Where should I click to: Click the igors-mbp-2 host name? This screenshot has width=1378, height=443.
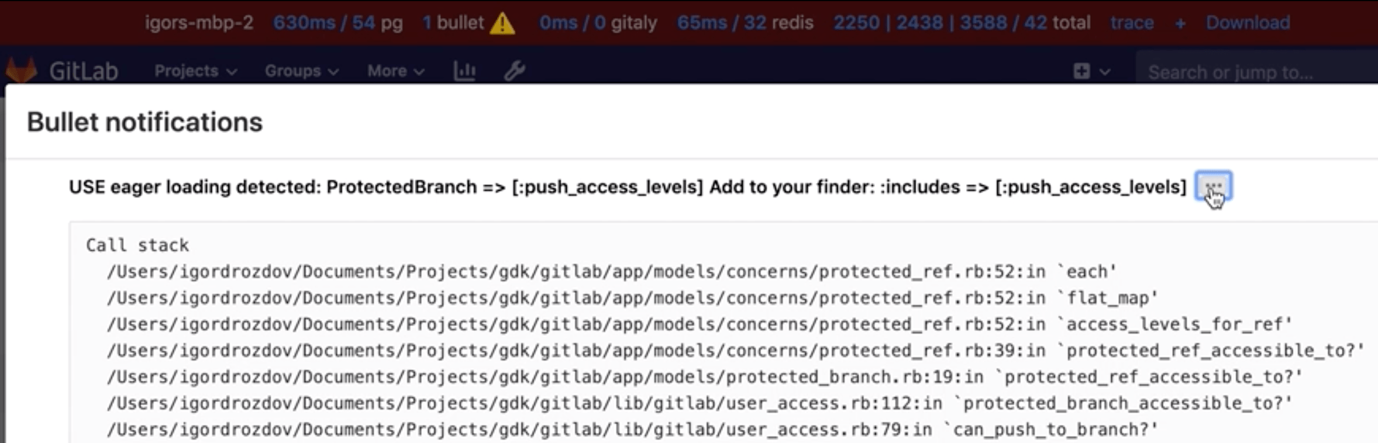click(199, 23)
